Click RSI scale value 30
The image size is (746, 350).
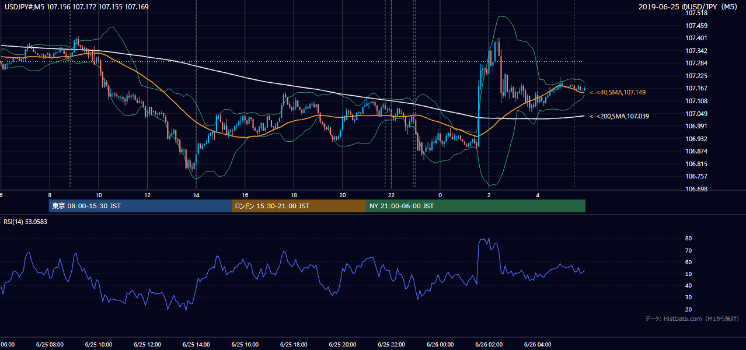[x=688, y=297]
